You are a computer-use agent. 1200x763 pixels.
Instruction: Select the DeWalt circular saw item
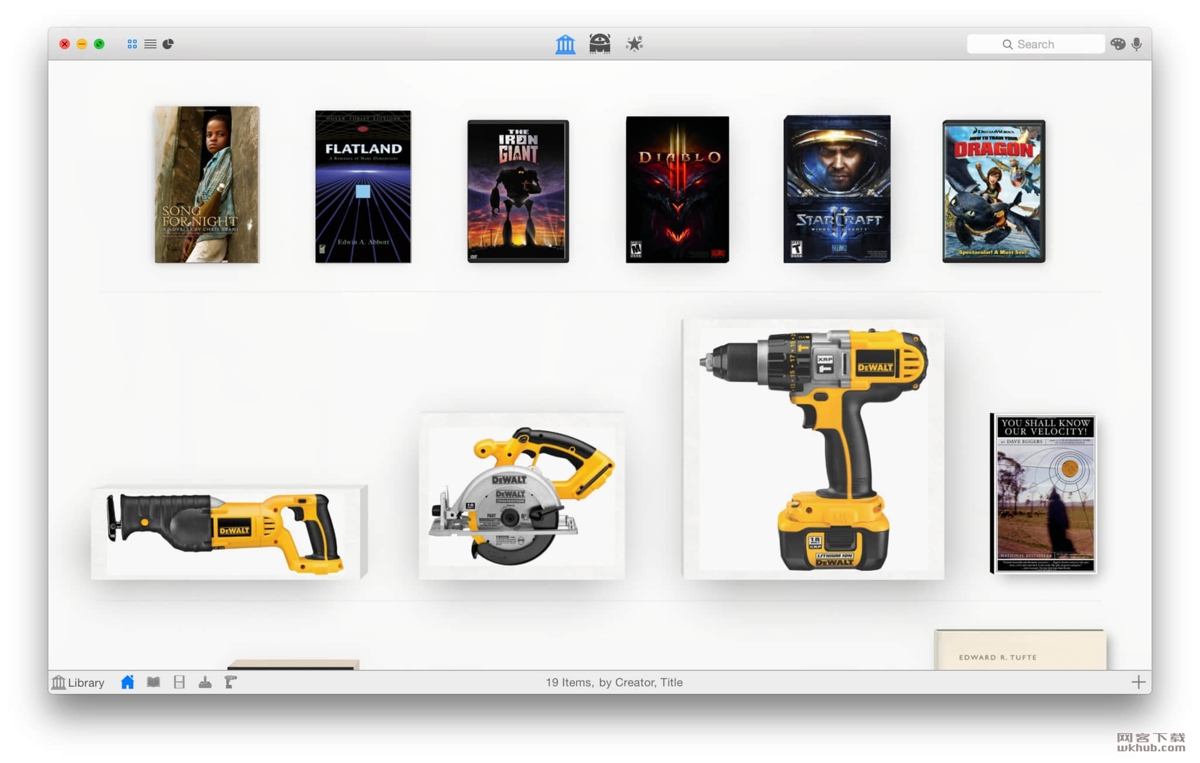(x=521, y=496)
